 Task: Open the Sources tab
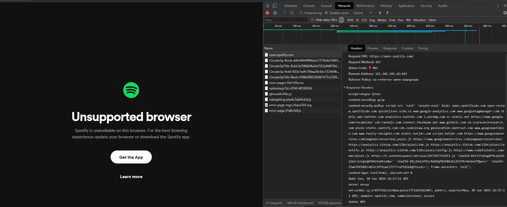[326, 6]
